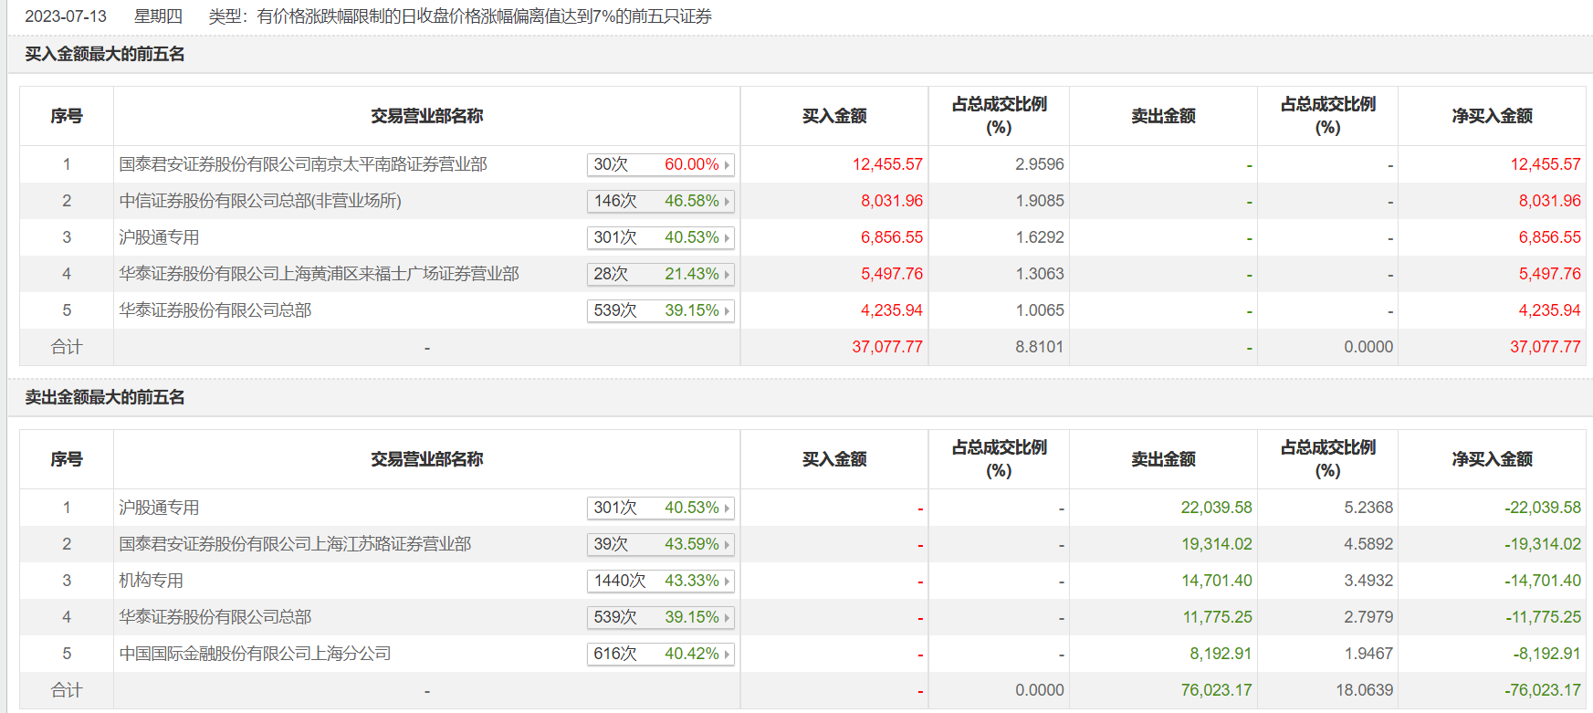This screenshot has width=1593, height=713.
Task: Click the date 2023-07-13
Action: point(66,16)
